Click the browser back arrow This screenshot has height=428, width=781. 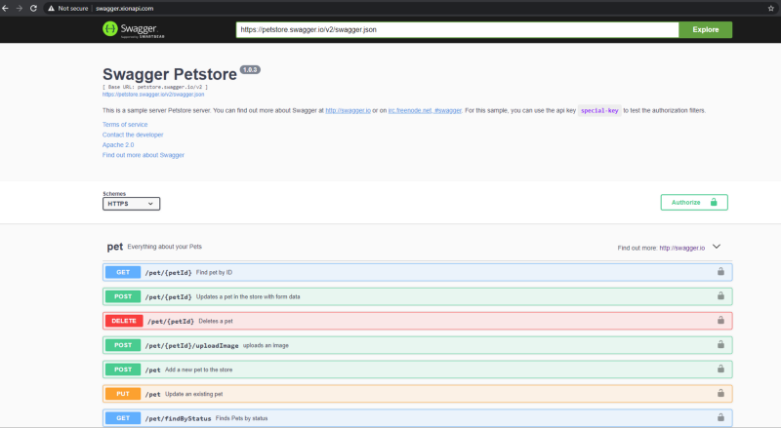tap(6, 9)
